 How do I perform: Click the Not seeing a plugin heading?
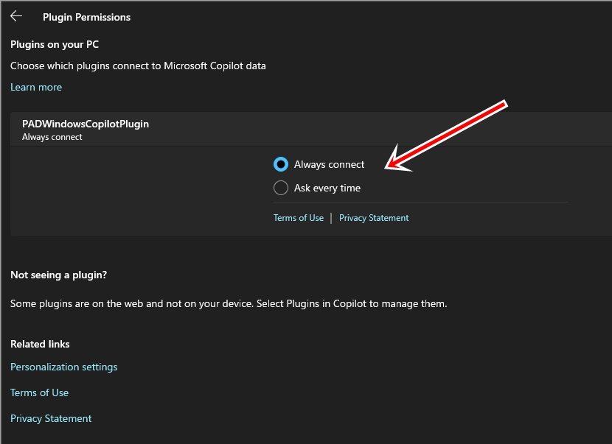[x=58, y=275]
